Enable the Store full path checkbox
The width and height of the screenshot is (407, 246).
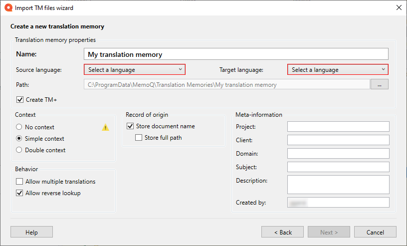point(139,138)
